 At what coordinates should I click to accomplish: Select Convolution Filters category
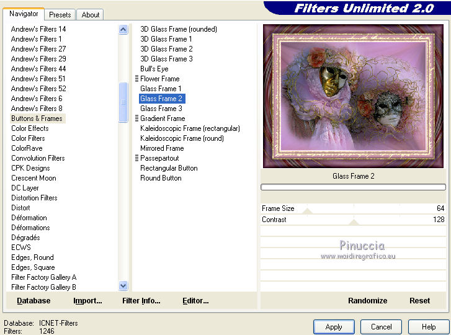click(38, 158)
